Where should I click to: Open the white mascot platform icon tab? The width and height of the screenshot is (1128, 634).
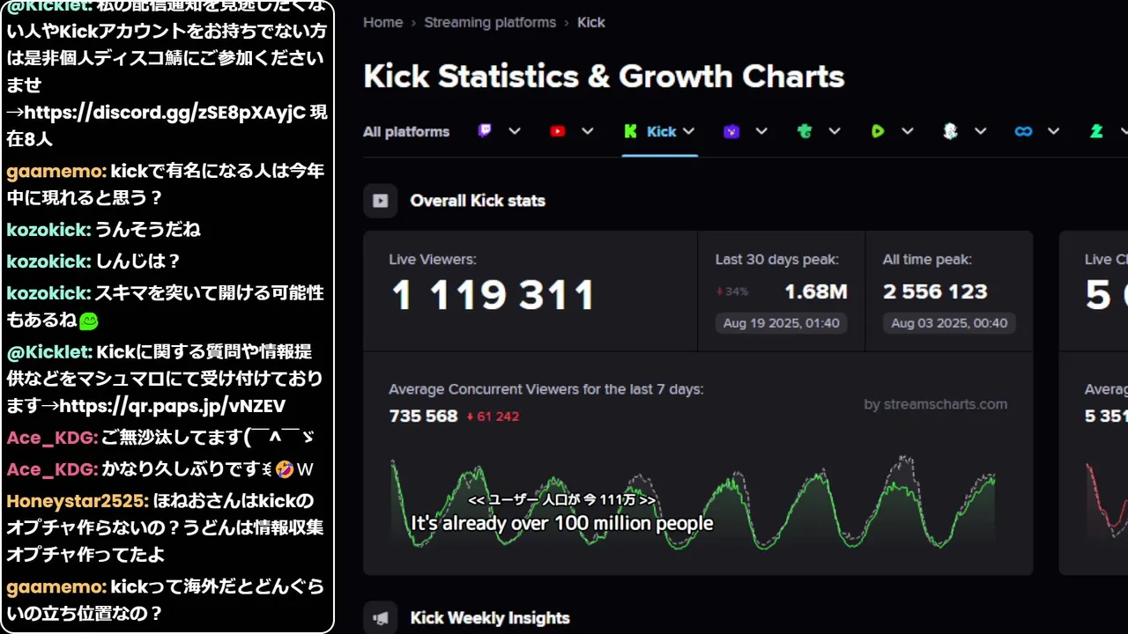(950, 131)
